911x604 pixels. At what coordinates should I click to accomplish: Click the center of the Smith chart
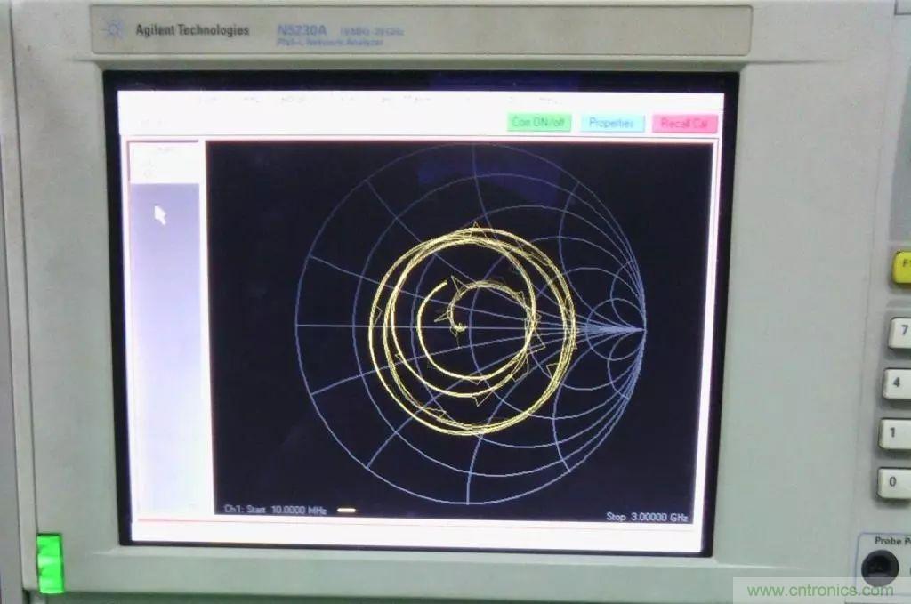(470, 326)
